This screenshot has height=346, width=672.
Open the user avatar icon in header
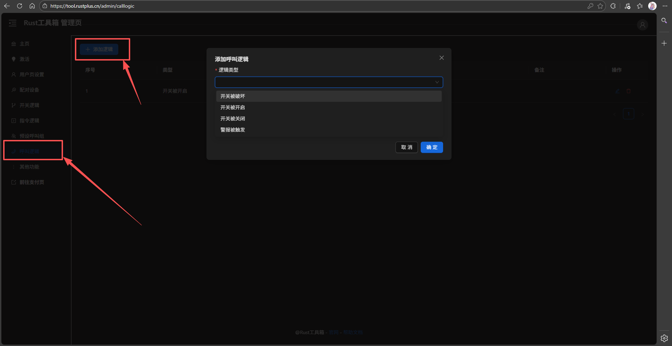pyautogui.click(x=642, y=25)
